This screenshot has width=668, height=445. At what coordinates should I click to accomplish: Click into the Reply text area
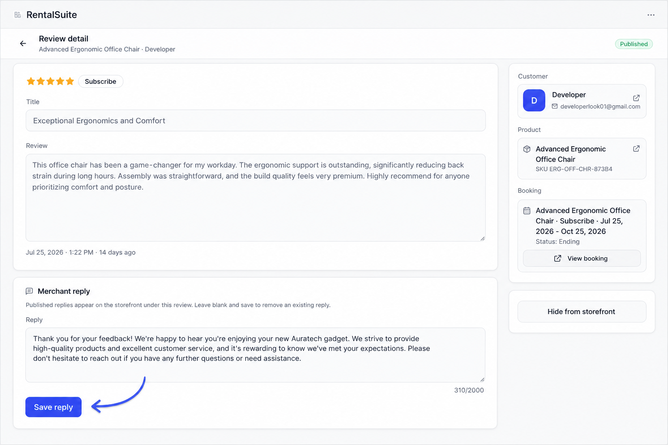pos(256,355)
